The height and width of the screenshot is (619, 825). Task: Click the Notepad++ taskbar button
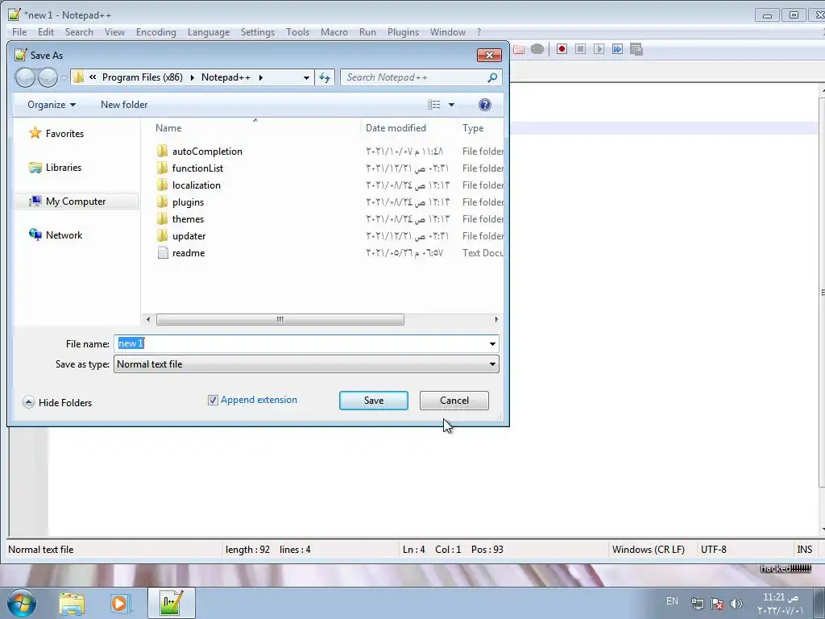(172, 603)
